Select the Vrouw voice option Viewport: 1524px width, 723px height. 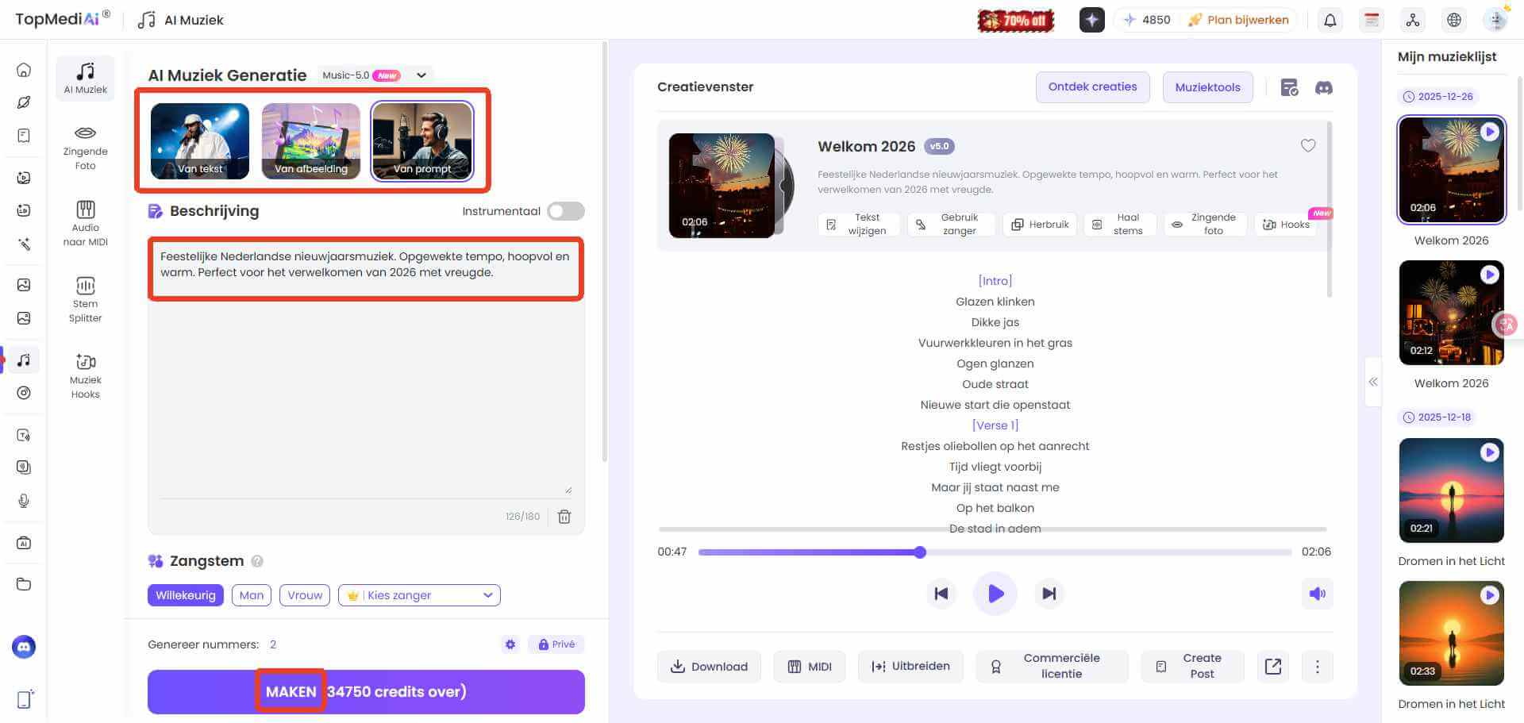click(305, 595)
